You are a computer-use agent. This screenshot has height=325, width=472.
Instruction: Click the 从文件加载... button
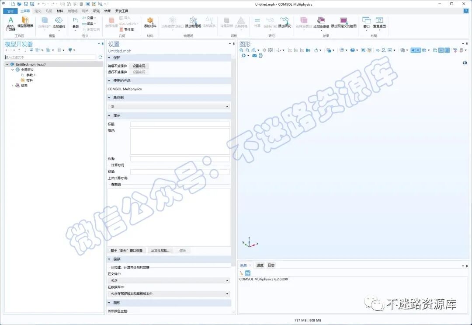(160, 251)
